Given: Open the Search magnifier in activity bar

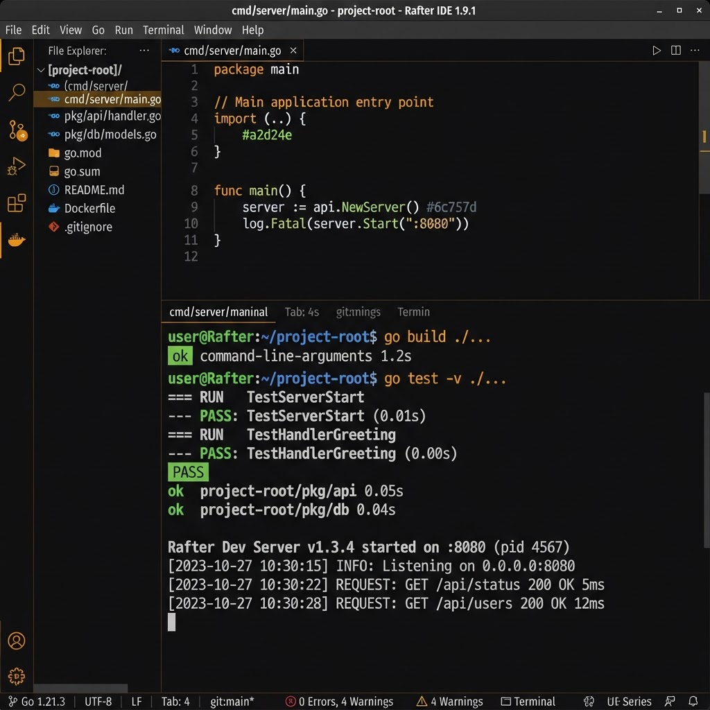Looking at the screenshot, I should coord(17,92).
